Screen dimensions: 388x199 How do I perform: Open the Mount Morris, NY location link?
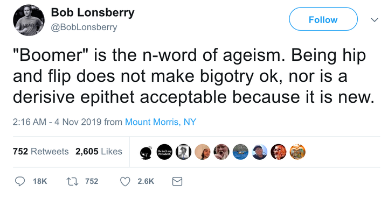pyautogui.click(x=161, y=122)
